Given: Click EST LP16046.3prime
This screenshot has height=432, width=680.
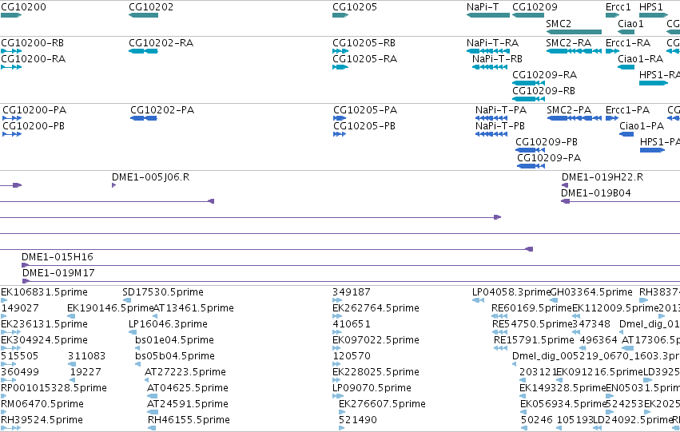Looking at the screenshot, I should 168,324.
